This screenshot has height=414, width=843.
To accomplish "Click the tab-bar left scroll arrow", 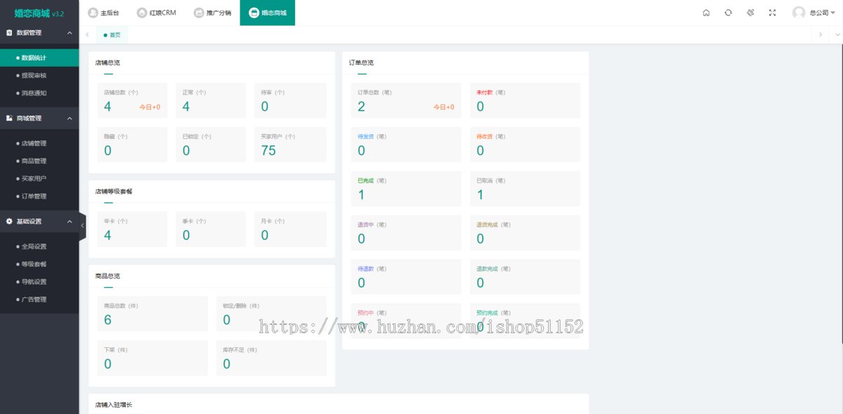I will point(87,34).
